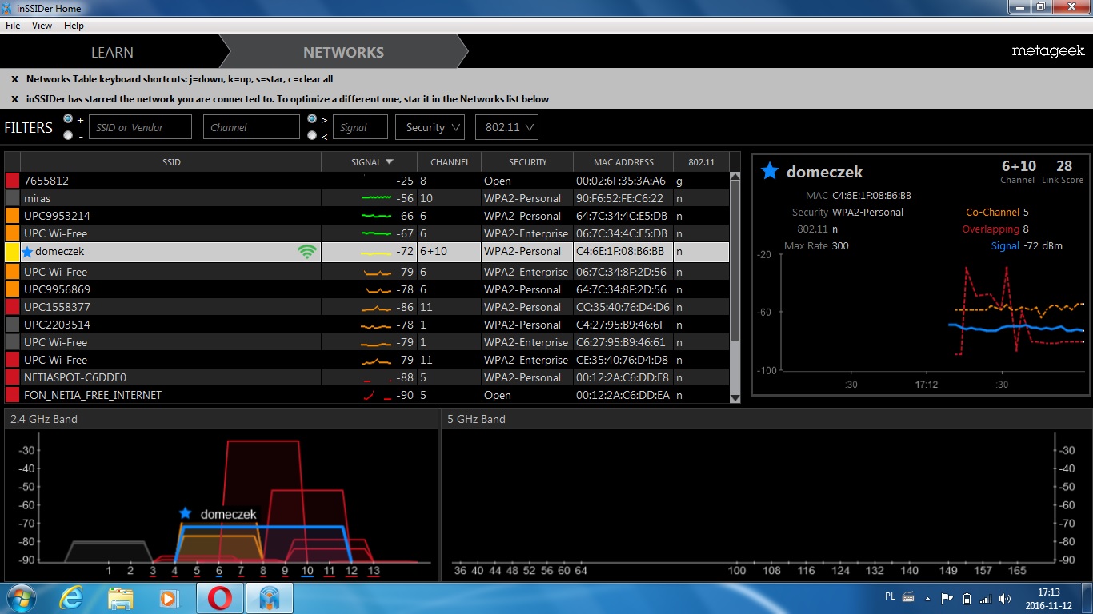Viewport: 1093px width, 614px height.
Task: Click the star marker above the 2.4 GHz graph
Action: coord(186,513)
